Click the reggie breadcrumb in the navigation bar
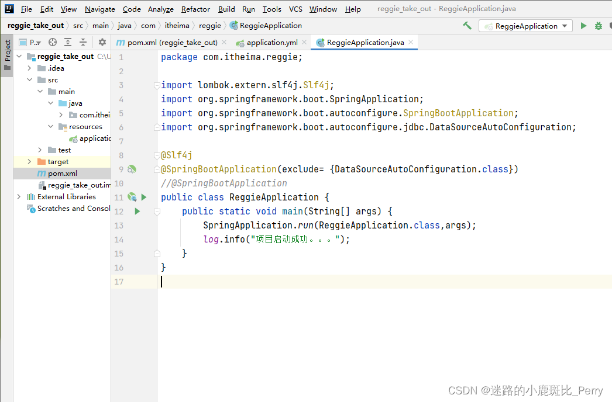Screen dimensions: 612x402 209,25
